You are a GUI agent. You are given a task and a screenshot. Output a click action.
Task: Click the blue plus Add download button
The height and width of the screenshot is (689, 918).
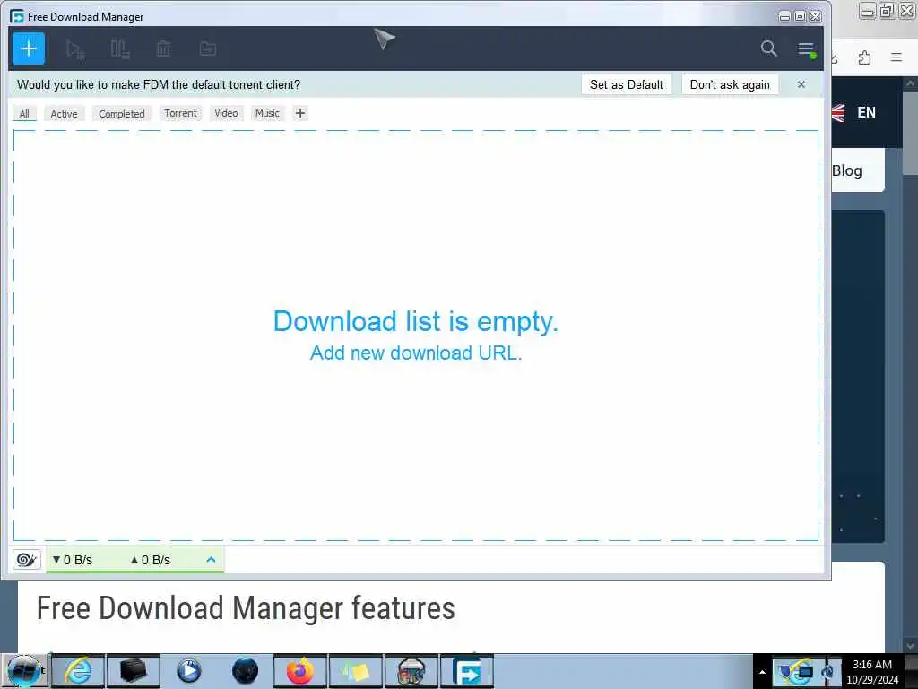(x=28, y=48)
